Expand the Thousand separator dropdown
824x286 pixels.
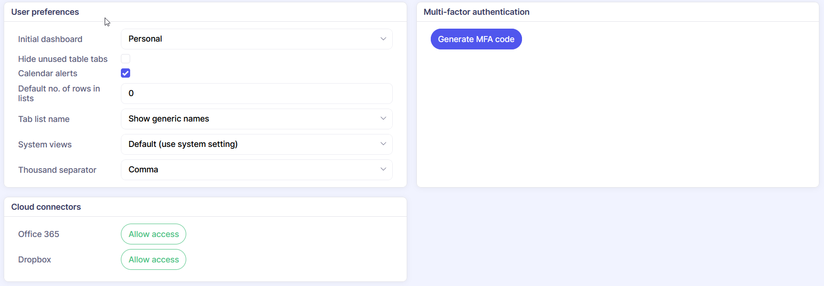(256, 170)
